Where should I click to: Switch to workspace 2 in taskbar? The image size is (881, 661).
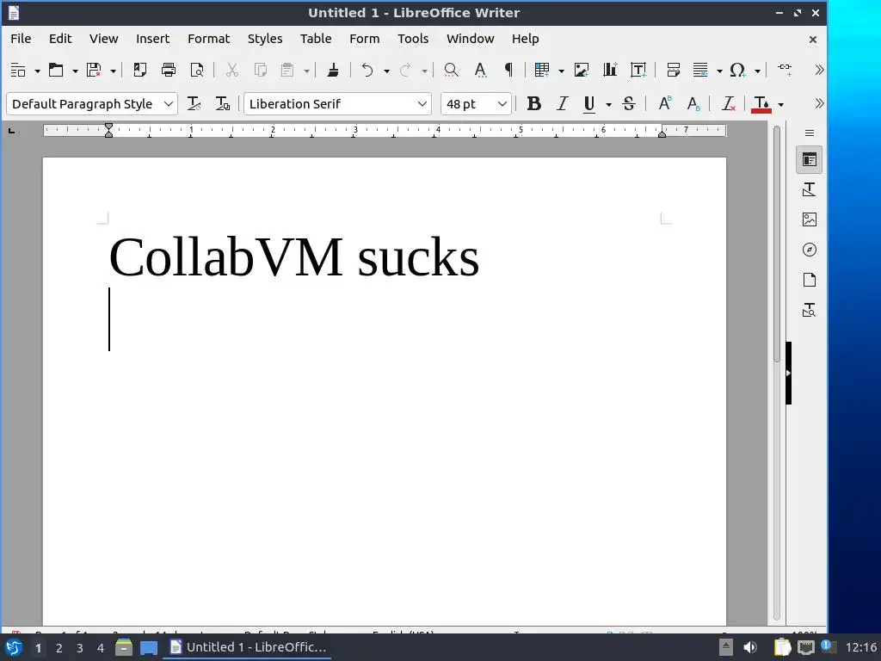pyautogui.click(x=59, y=648)
